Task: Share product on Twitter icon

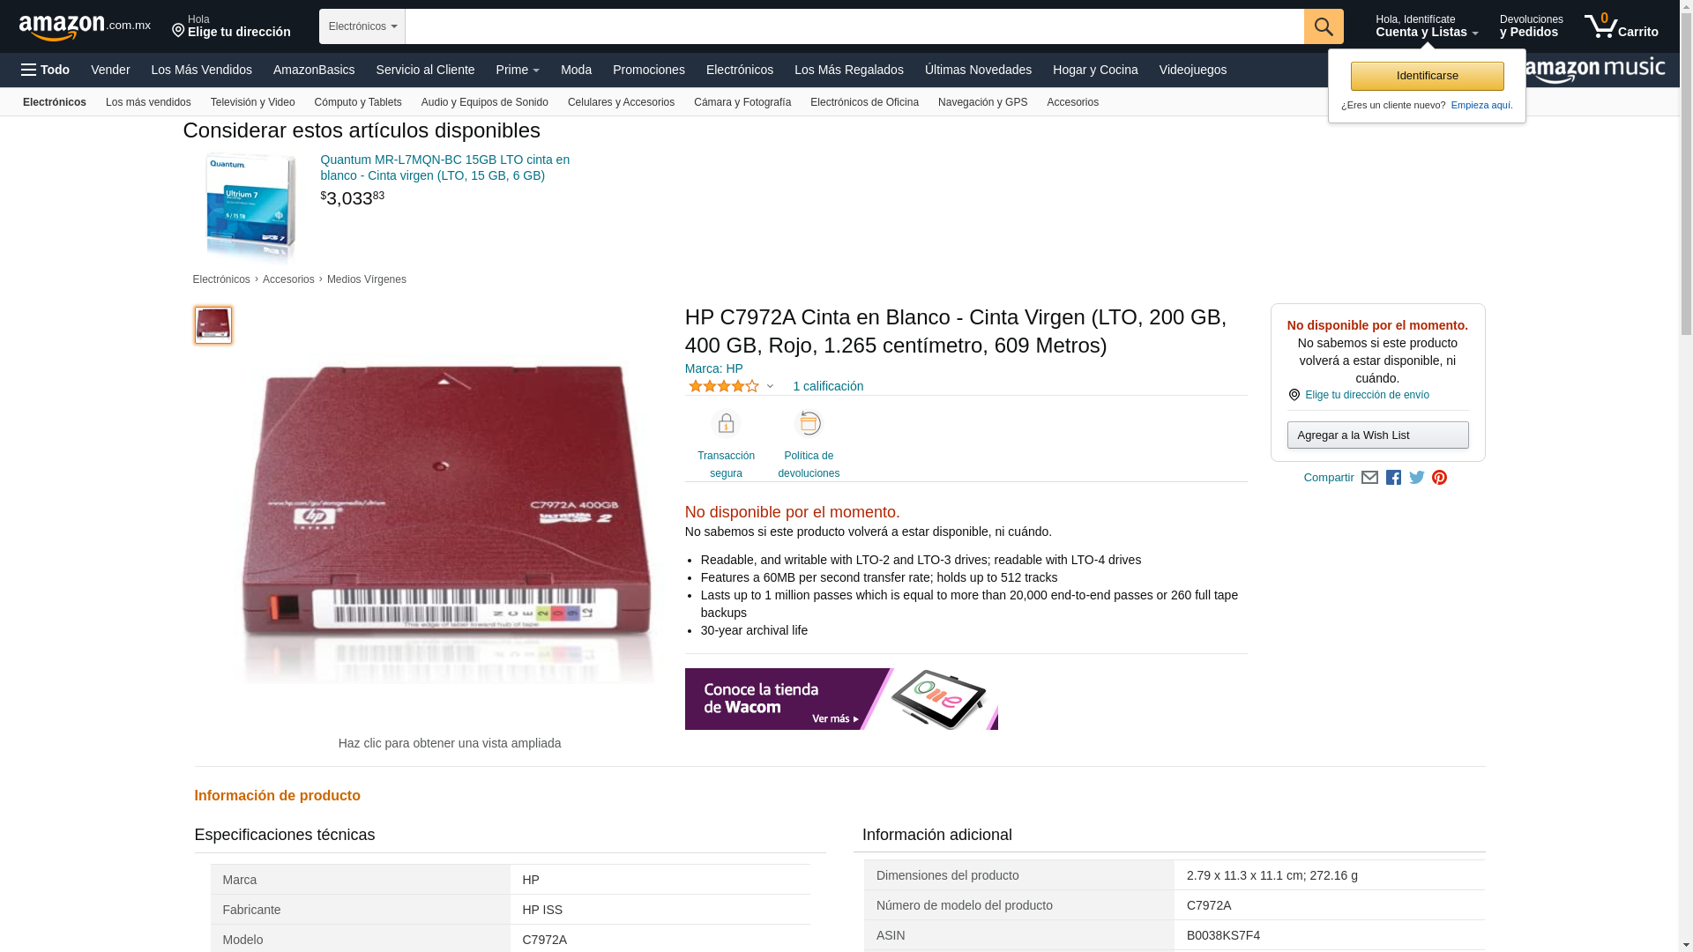Action: click(1417, 478)
